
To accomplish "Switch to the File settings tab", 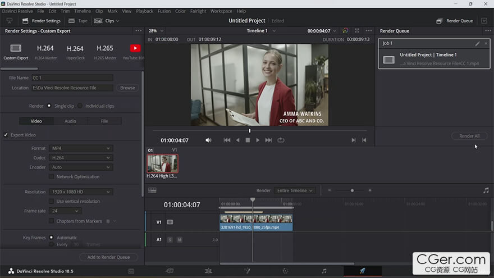I will pyautogui.click(x=104, y=121).
